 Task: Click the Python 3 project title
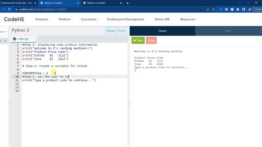pyautogui.click(x=20, y=30)
